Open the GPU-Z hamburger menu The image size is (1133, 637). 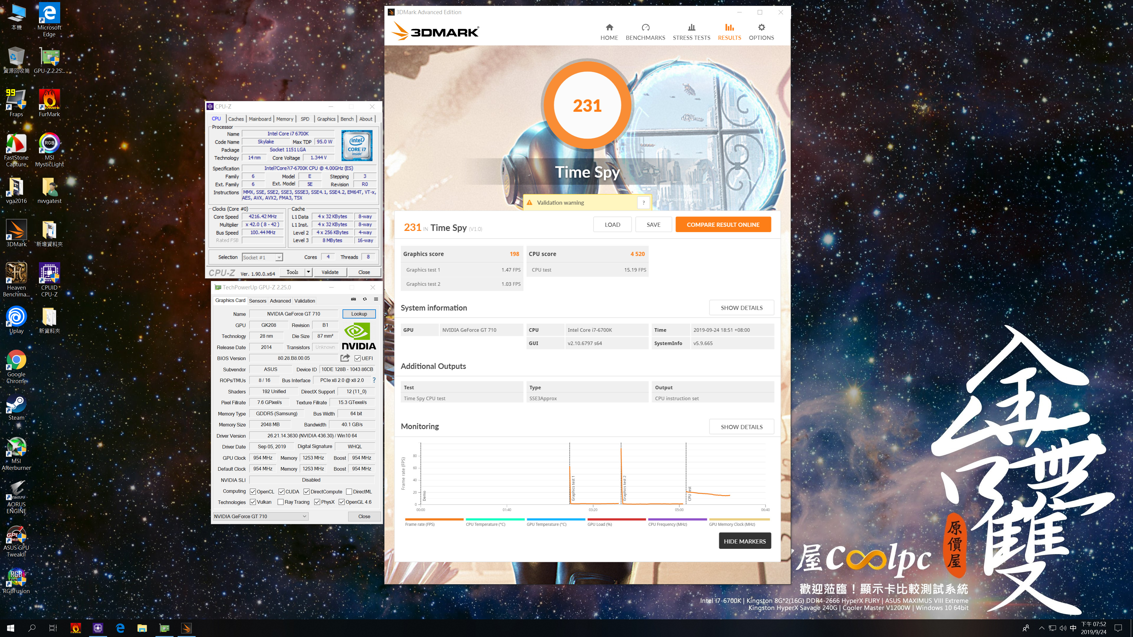[x=376, y=299]
